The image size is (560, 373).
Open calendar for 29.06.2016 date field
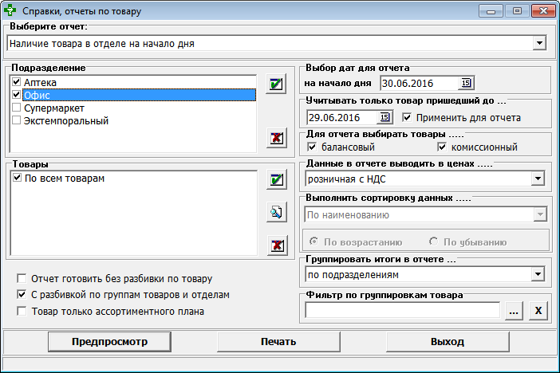pyautogui.click(x=385, y=118)
